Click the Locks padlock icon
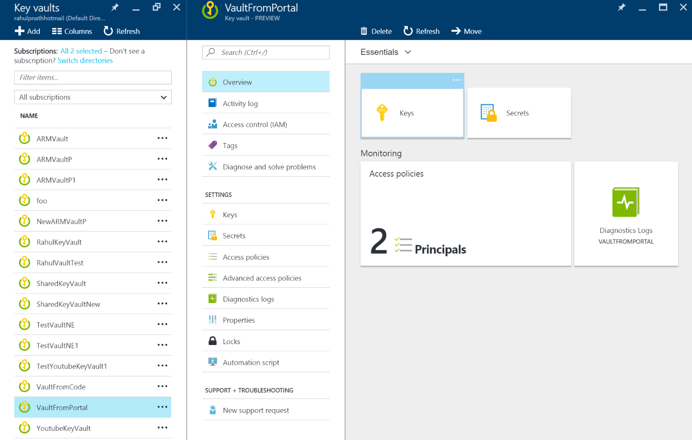 click(213, 341)
